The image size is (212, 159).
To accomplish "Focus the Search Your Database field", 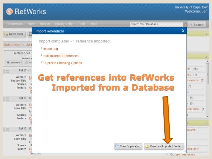I will point(157,24).
